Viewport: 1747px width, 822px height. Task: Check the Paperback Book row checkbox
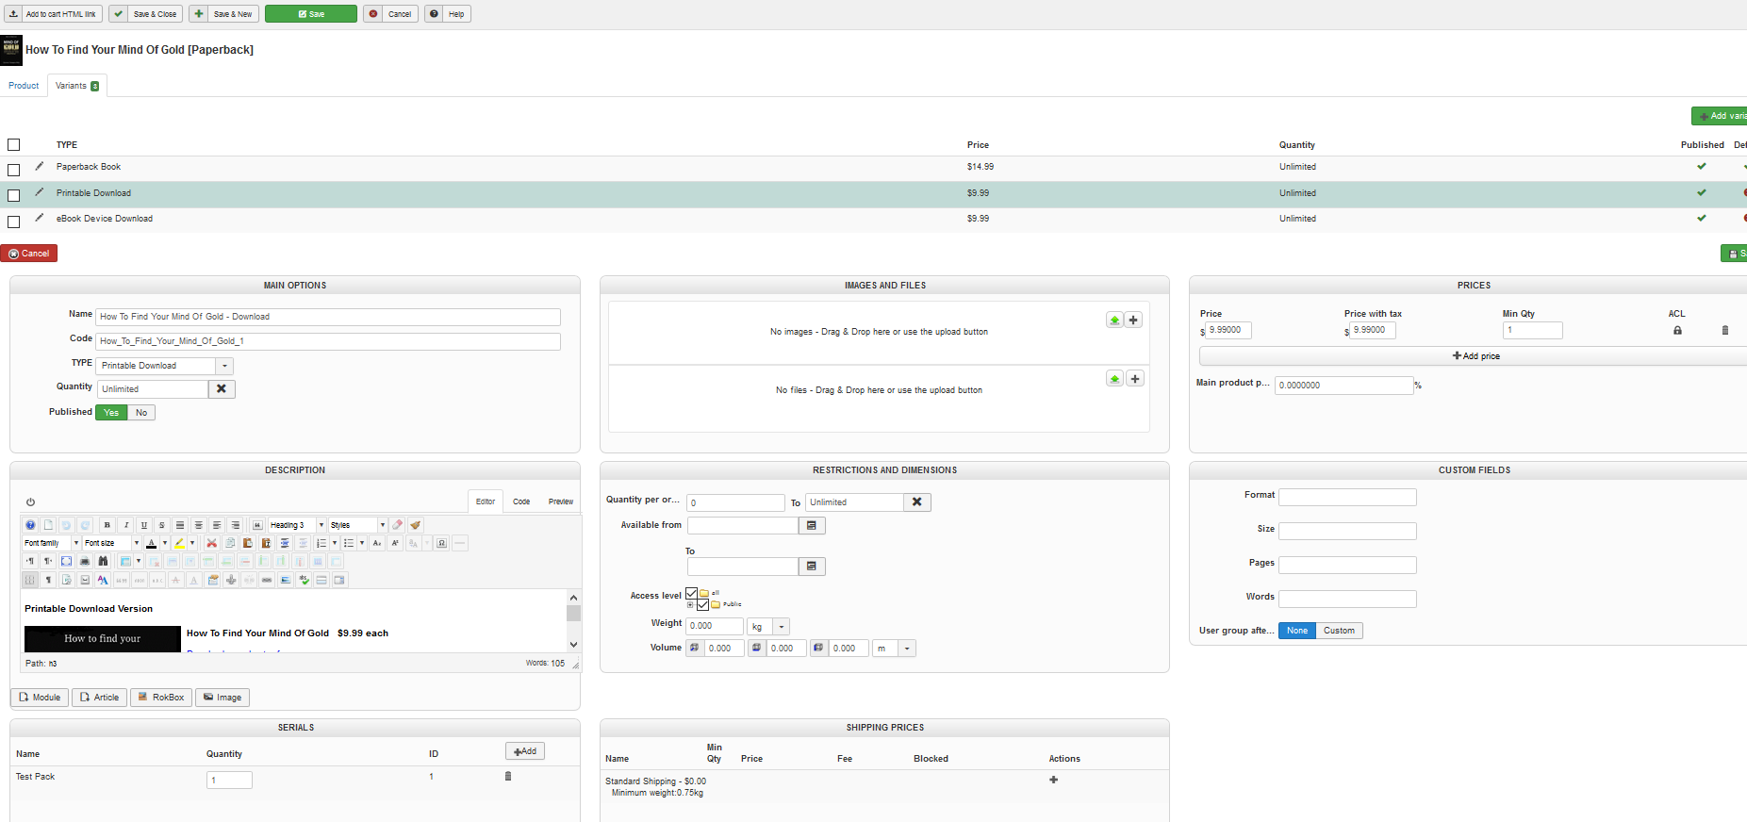14,170
